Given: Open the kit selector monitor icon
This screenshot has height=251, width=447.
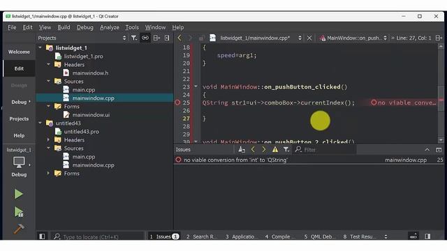Looking at the screenshot, I should click(x=19, y=162).
